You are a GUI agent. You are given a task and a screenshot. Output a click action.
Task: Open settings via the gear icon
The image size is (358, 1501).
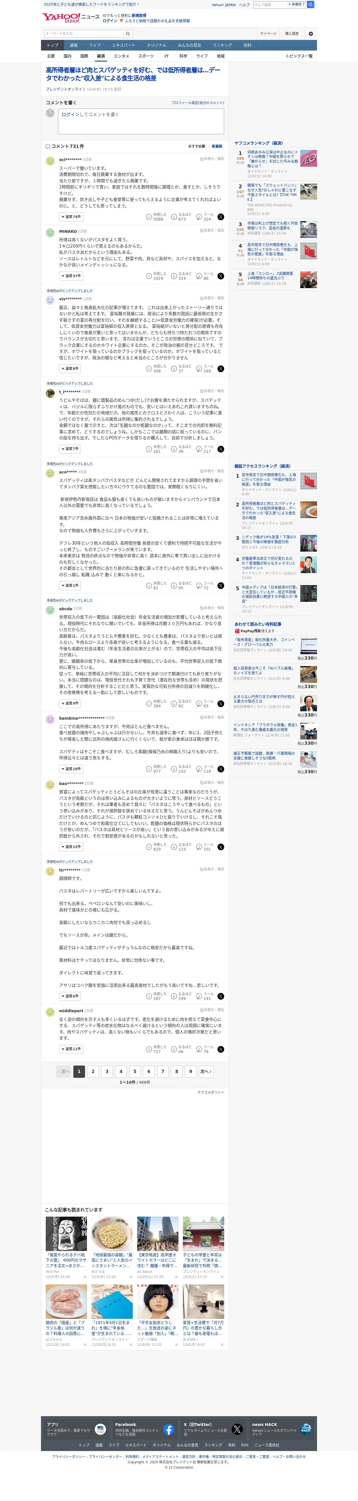pyautogui.click(x=310, y=34)
